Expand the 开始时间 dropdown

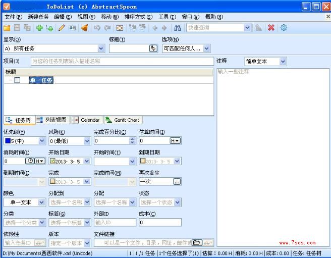click(132, 162)
